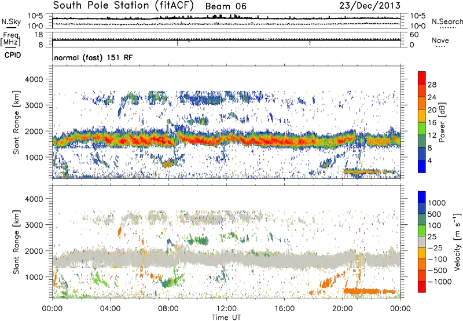
Task: Click the 'Time UT' axis label
Action: (x=226, y=318)
